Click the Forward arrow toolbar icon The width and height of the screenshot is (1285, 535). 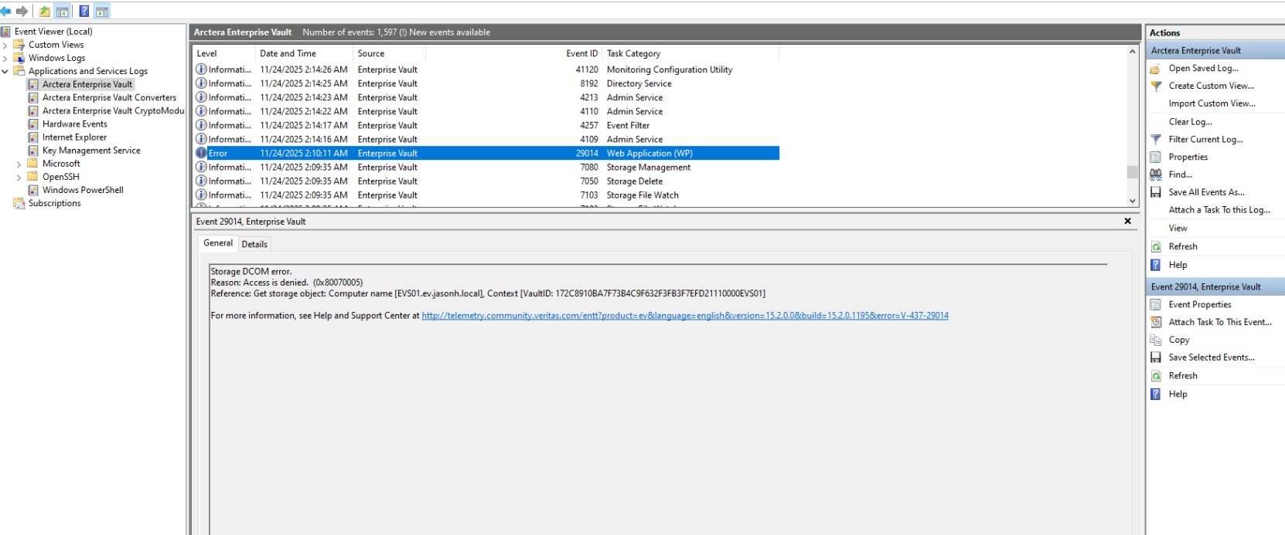pos(22,11)
